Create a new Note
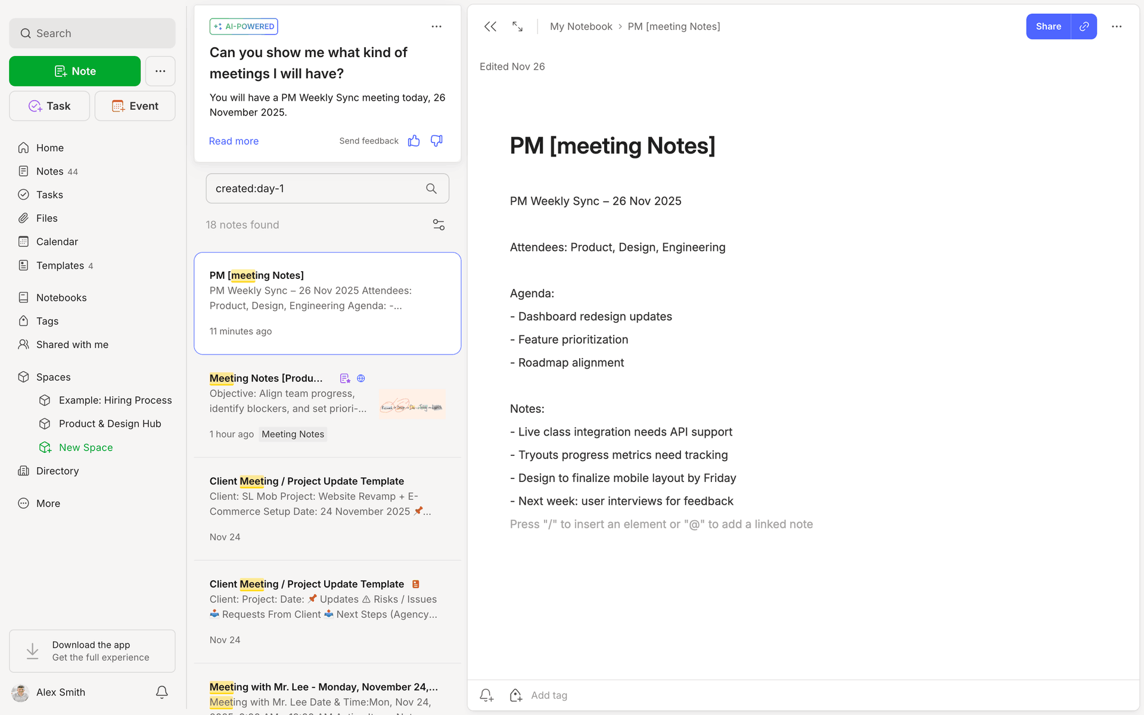Viewport: 1144px width, 715px height. [x=75, y=71]
